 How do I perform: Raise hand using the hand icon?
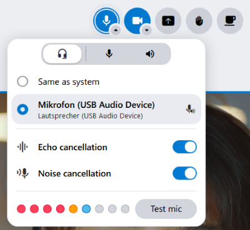[199, 21]
